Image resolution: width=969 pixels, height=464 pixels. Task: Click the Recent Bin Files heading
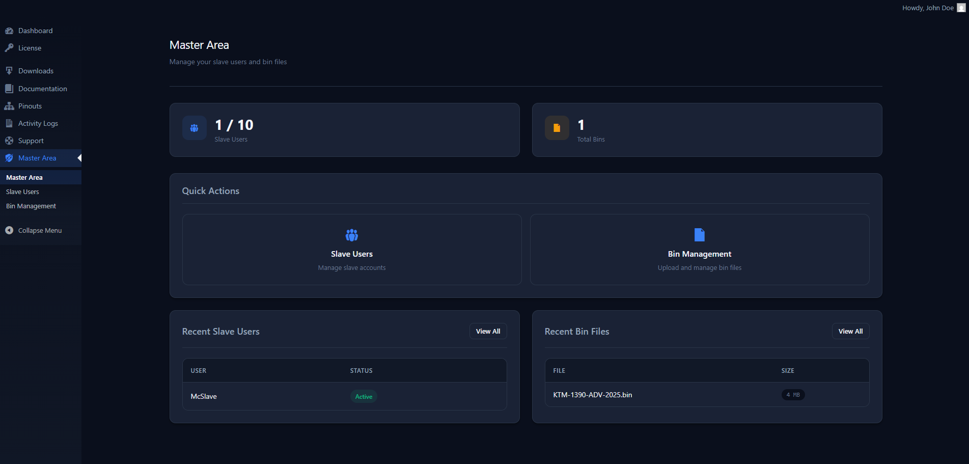577,332
